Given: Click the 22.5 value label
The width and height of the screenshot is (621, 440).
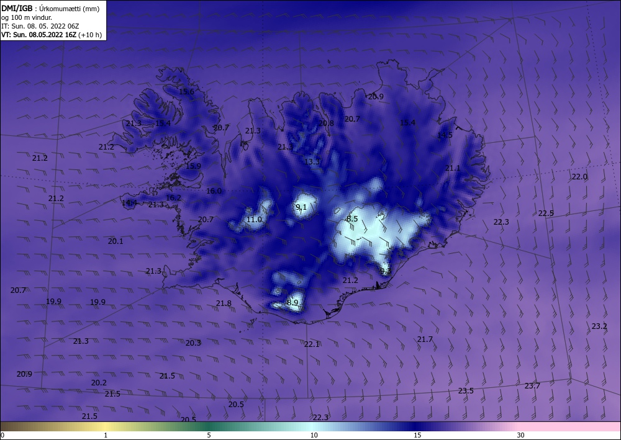Looking at the screenshot, I should [546, 213].
